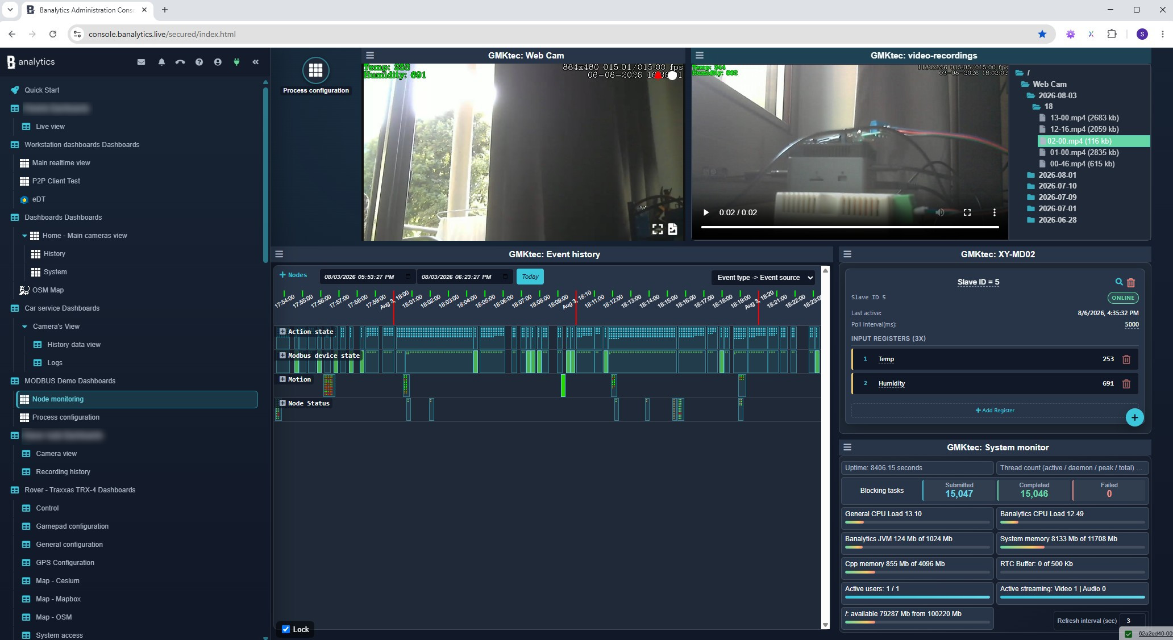Click the search icon for Slave ID 5
This screenshot has width=1173, height=640.
pyautogui.click(x=1119, y=282)
